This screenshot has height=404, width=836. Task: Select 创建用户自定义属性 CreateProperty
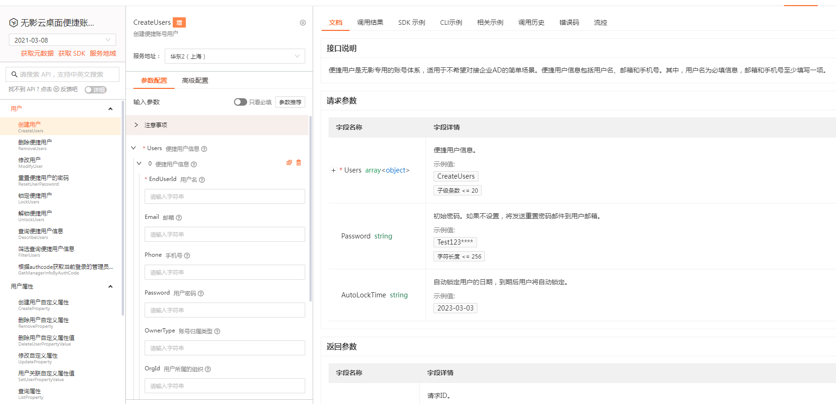click(60, 304)
